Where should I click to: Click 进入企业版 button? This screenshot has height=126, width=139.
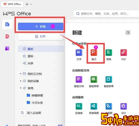click(x=30, y=113)
